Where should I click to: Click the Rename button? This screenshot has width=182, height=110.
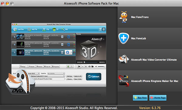(x=32, y=67)
